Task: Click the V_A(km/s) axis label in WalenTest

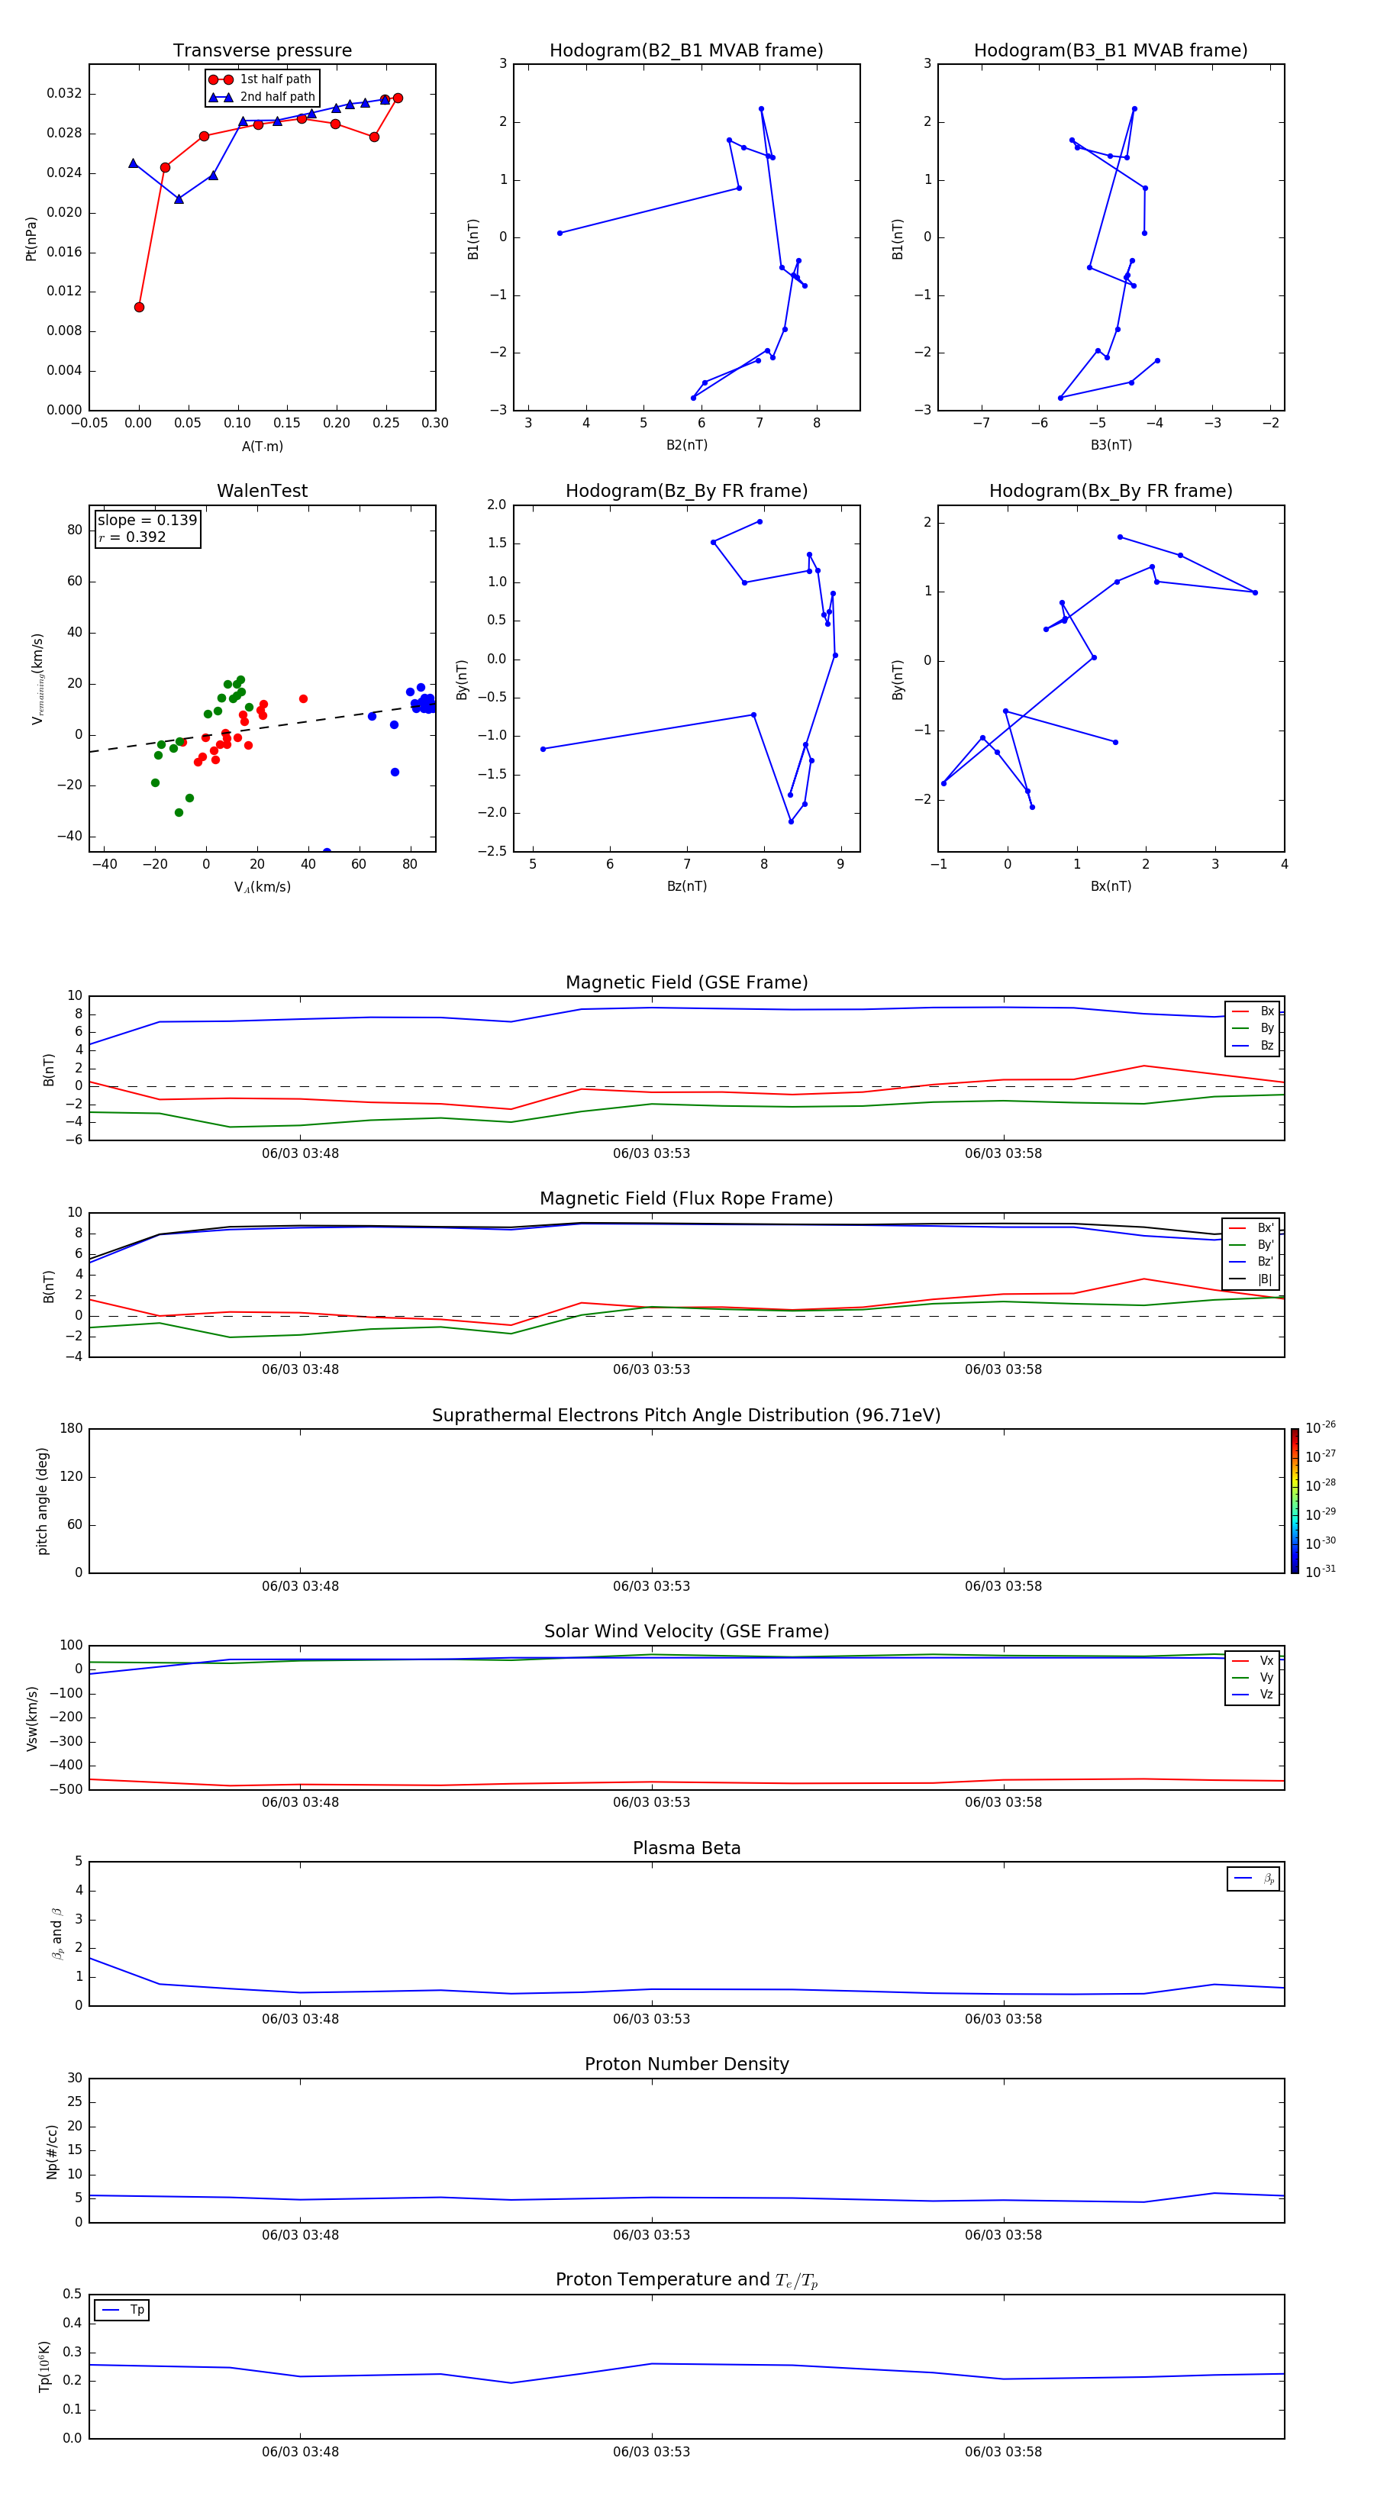Action: coord(262,887)
